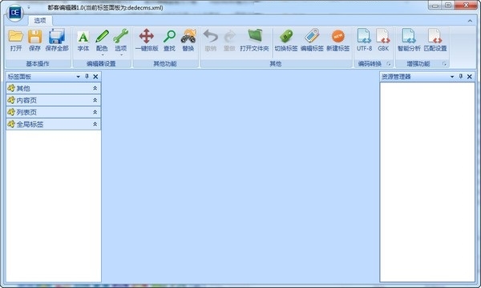Click the 切换标签 switch tag icon

click(x=286, y=37)
